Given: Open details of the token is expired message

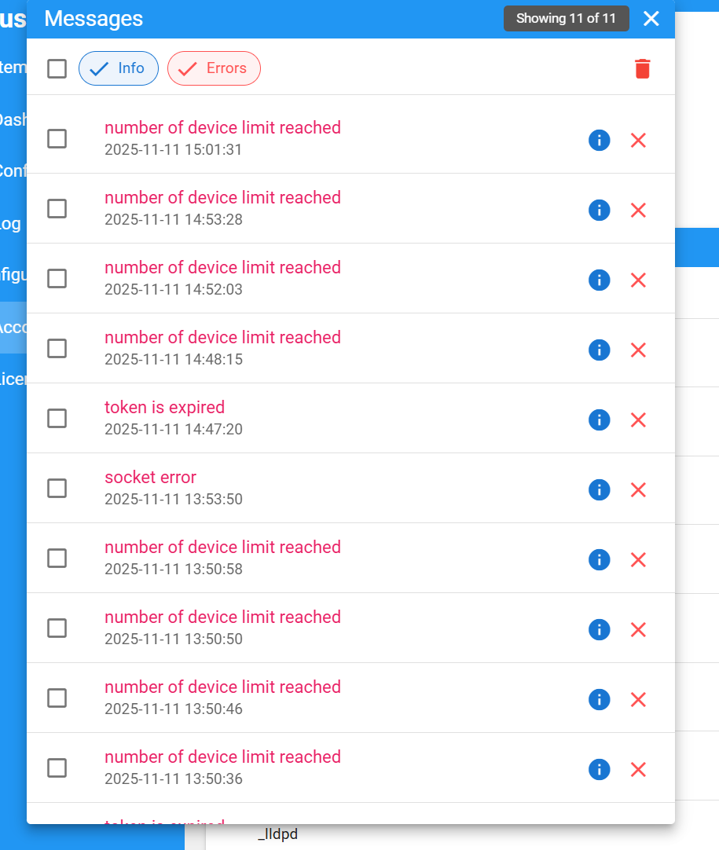Looking at the screenshot, I should (599, 420).
